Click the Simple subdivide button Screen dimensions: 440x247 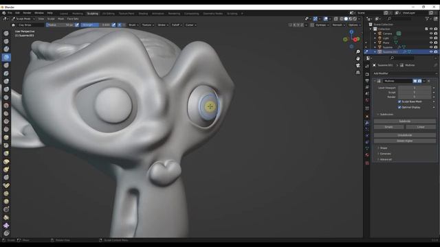388,127
